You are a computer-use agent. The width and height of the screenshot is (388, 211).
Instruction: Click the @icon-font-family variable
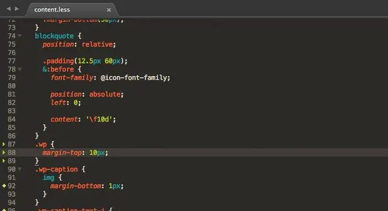pos(134,78)
